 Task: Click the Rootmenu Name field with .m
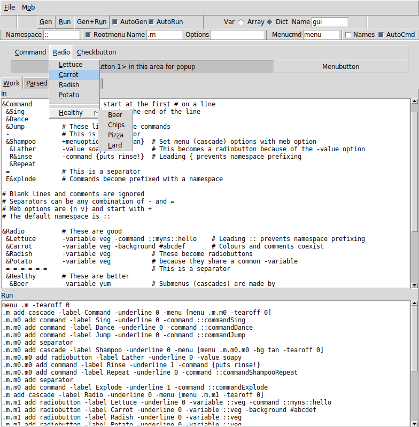coord(165,35)
